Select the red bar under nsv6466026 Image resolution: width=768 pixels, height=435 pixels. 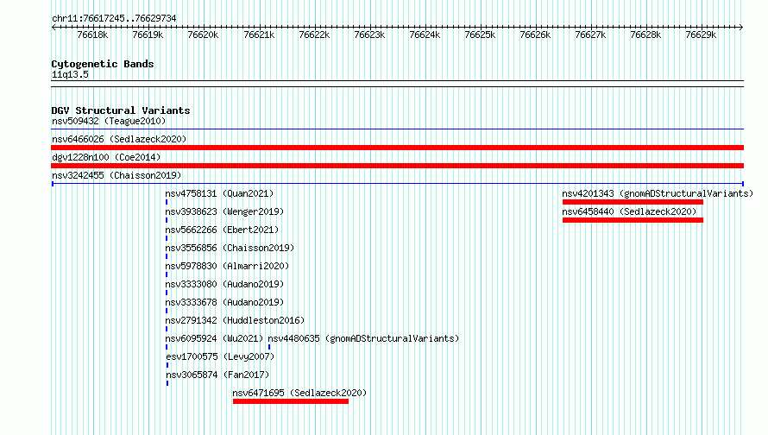click(x=397, y=148)
